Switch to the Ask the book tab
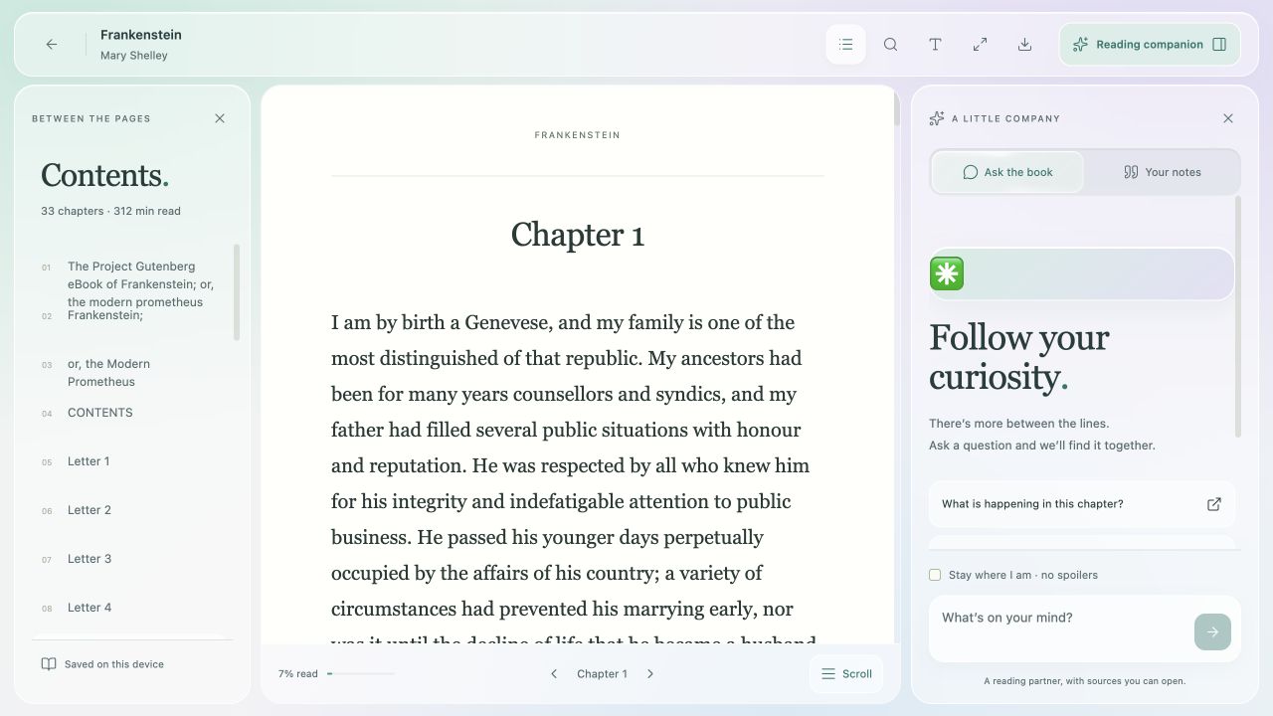Viewport: 1273px width, 716px height. point(1007,172)
